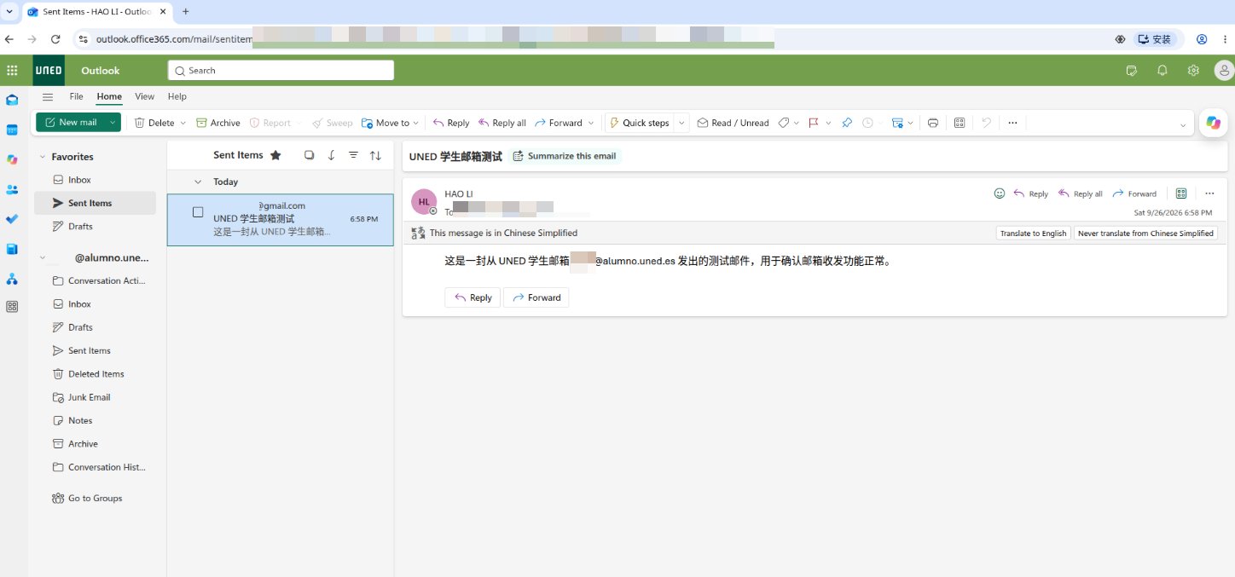Open the Delete dropdown arrow
Screen dimensions: 1235x577
tap(183, 123)
